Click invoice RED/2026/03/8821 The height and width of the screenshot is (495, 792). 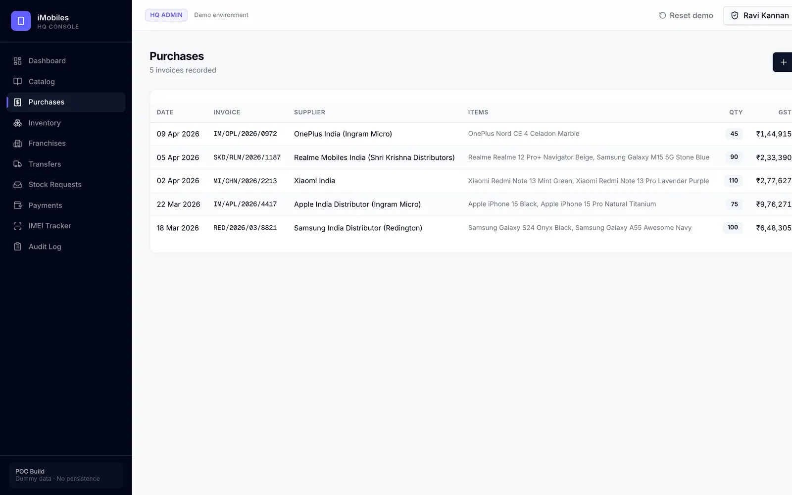[245, 228]
